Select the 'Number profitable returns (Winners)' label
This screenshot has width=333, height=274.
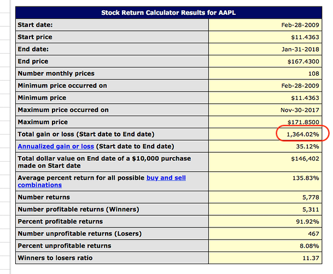click(x=78, y=209)
